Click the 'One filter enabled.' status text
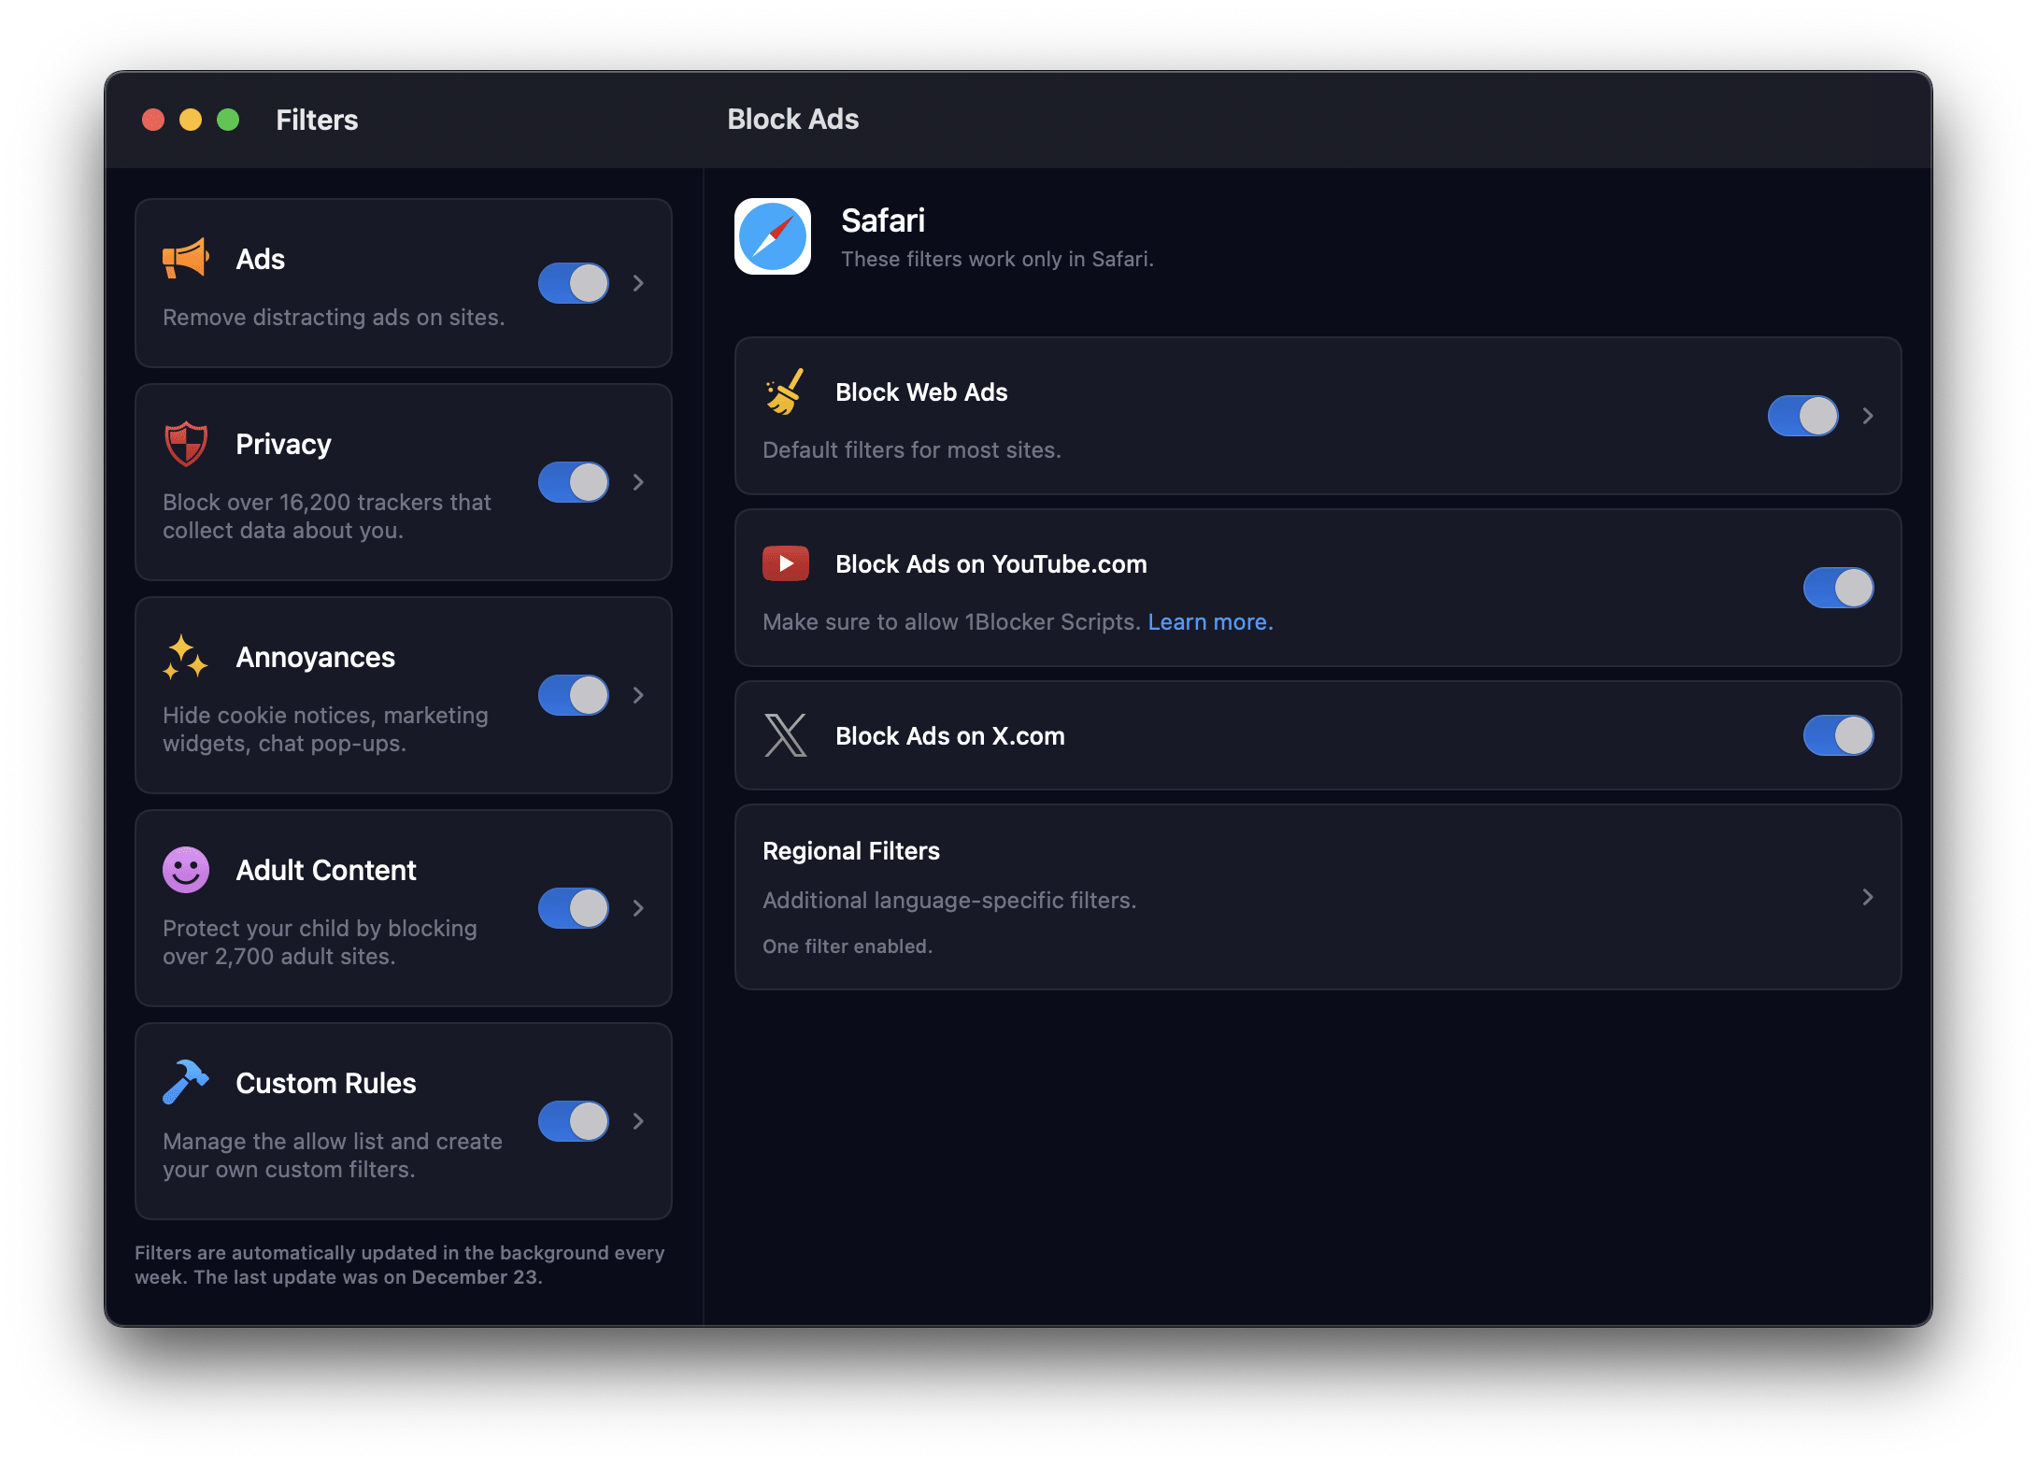 point(848,946)
